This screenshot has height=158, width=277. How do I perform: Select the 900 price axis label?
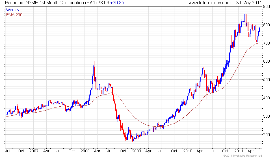(x=266, y=7)
